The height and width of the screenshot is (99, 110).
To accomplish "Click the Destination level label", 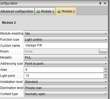I will tap(12, 88).
